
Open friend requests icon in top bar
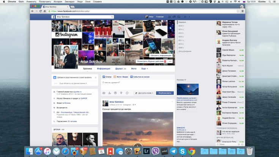pyautogui.click(x=170, y=17)
